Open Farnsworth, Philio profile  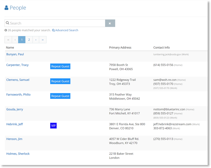click(x=19, y=95)
